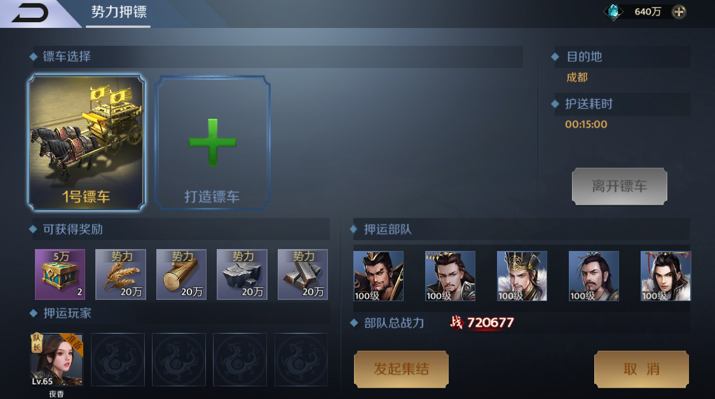Tap the wood log 20万 reward icon
Image resolution: width=715 pixels, height=399 pixels.
click(x=182, y=274)
